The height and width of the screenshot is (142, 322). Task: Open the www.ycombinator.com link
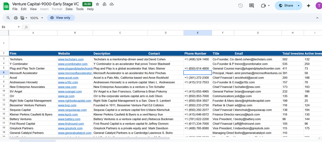[73, 64]
